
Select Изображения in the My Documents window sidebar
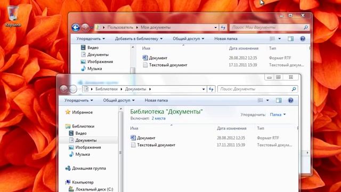click(x=97, y=62)
